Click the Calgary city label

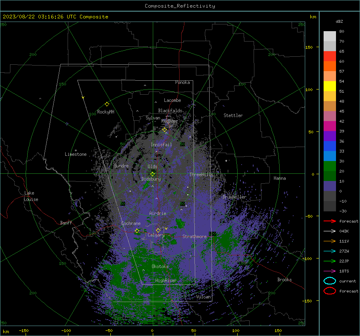pyautogui.click(x=156, y=235)
